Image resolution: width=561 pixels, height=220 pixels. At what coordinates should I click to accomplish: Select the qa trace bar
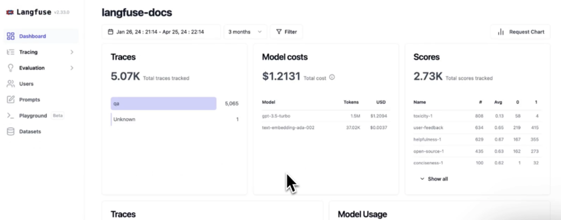[164, 103]
